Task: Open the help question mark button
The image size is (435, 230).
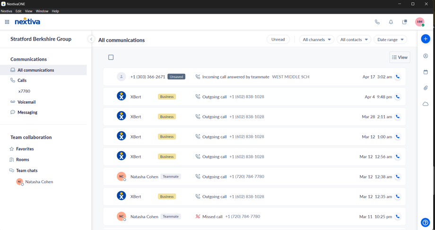Action: click(425, 222)
